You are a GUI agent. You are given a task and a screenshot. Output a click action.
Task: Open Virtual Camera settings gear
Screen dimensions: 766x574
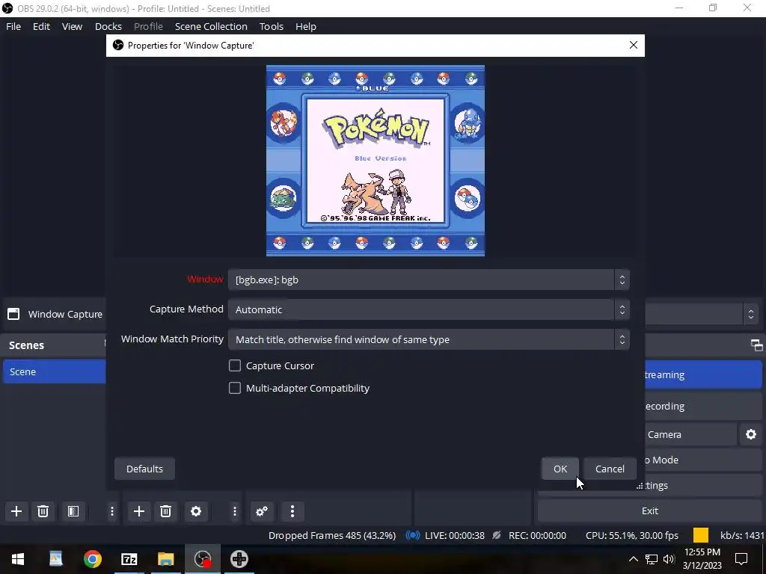point(751,434)
